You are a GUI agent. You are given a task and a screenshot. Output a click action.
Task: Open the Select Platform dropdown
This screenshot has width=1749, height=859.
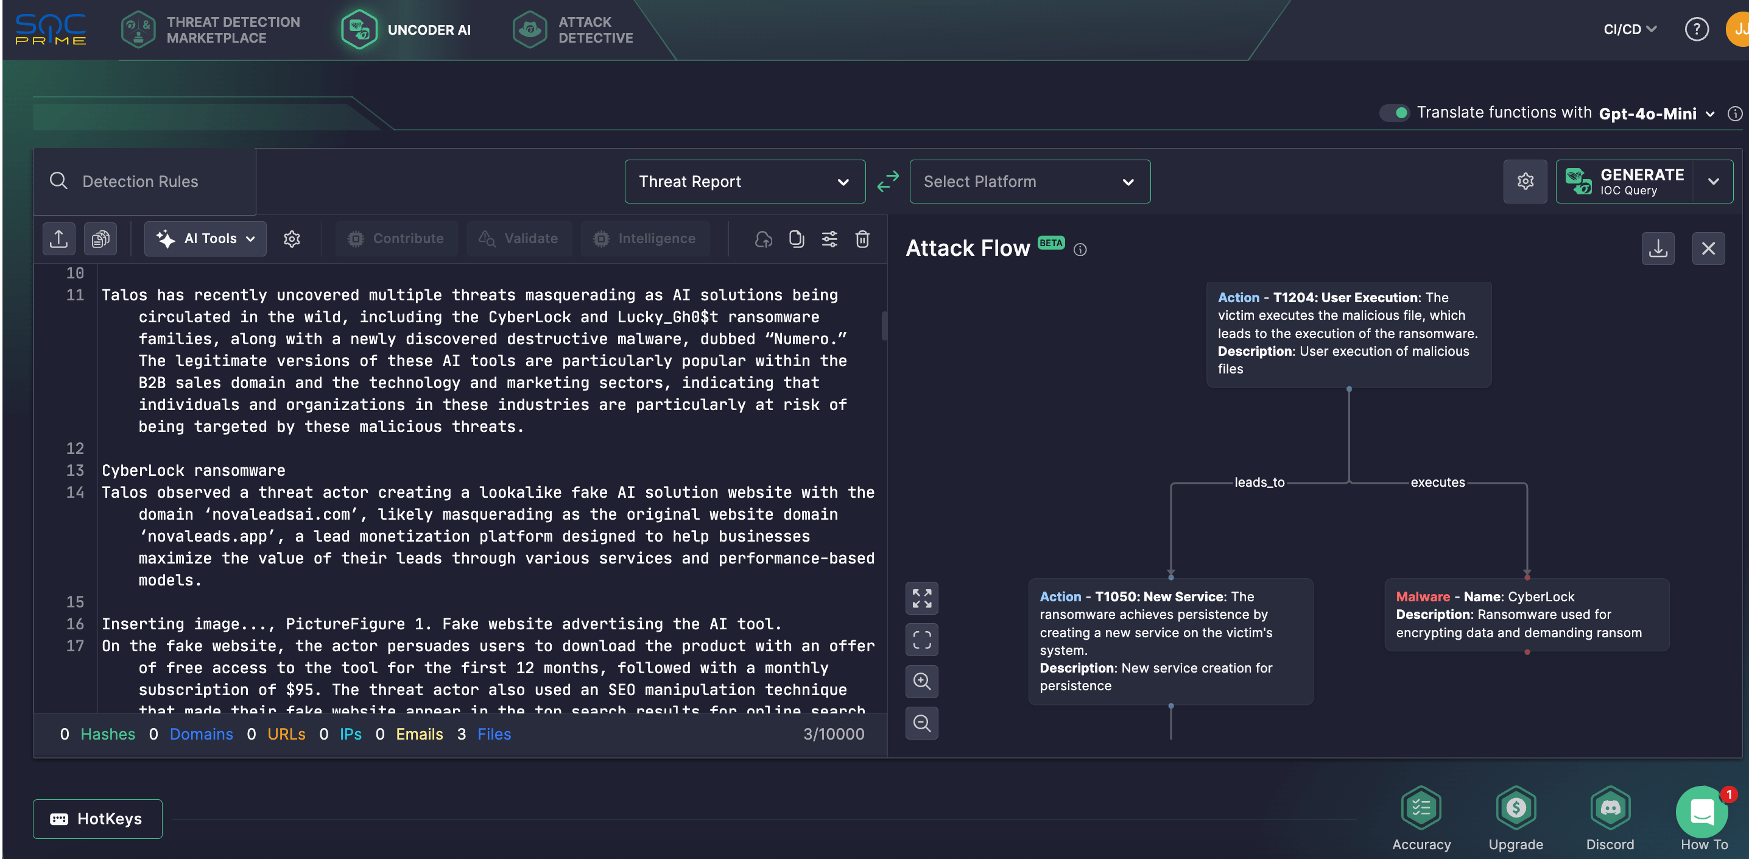coord(1029,182)
